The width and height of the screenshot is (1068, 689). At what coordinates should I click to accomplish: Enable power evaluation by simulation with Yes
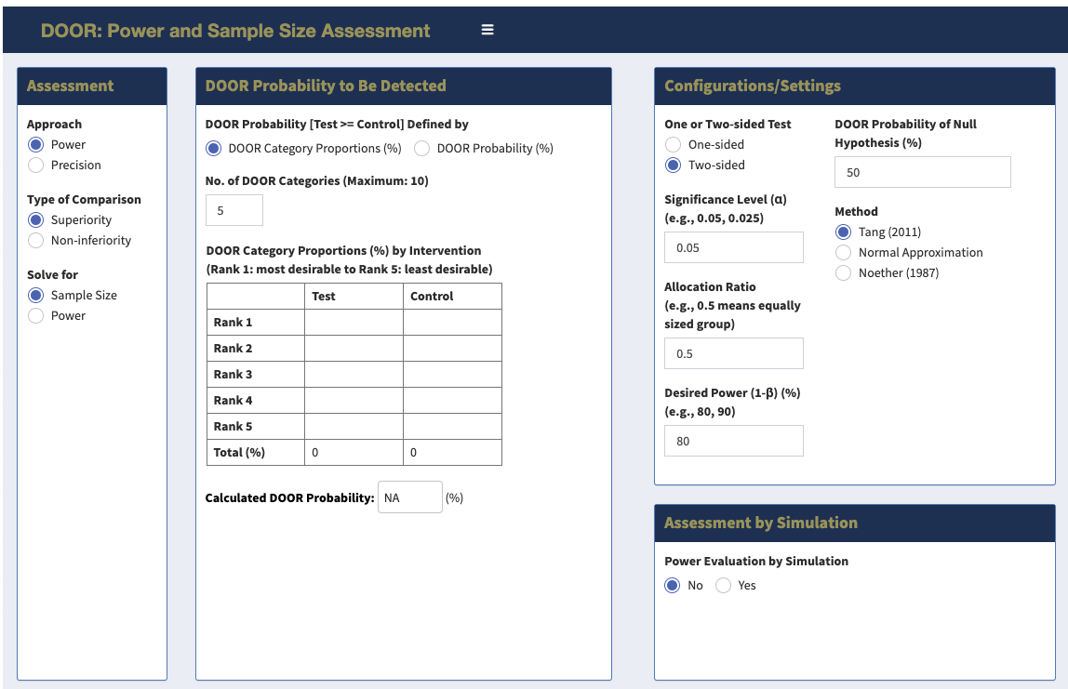pyautogui.click(x=724, y=585)
